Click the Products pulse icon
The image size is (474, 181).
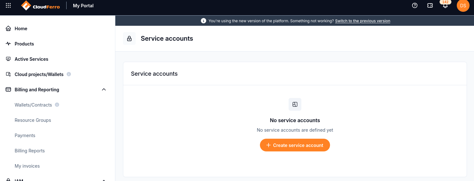[9, 44]
